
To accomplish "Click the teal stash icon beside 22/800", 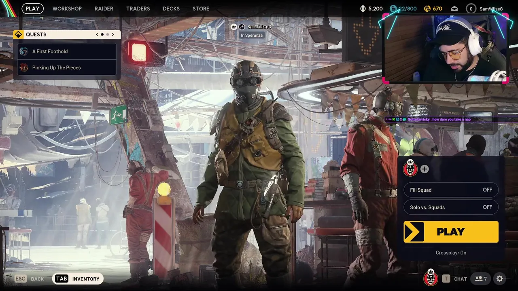I will pos(393,8).
